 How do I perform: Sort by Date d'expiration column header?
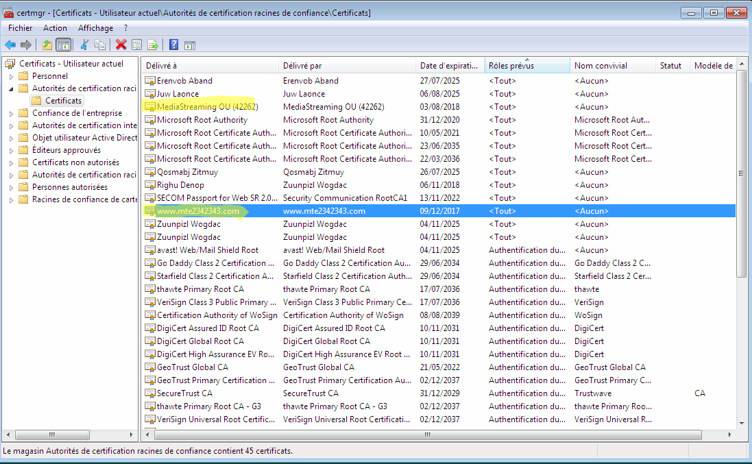coord(450,66)
